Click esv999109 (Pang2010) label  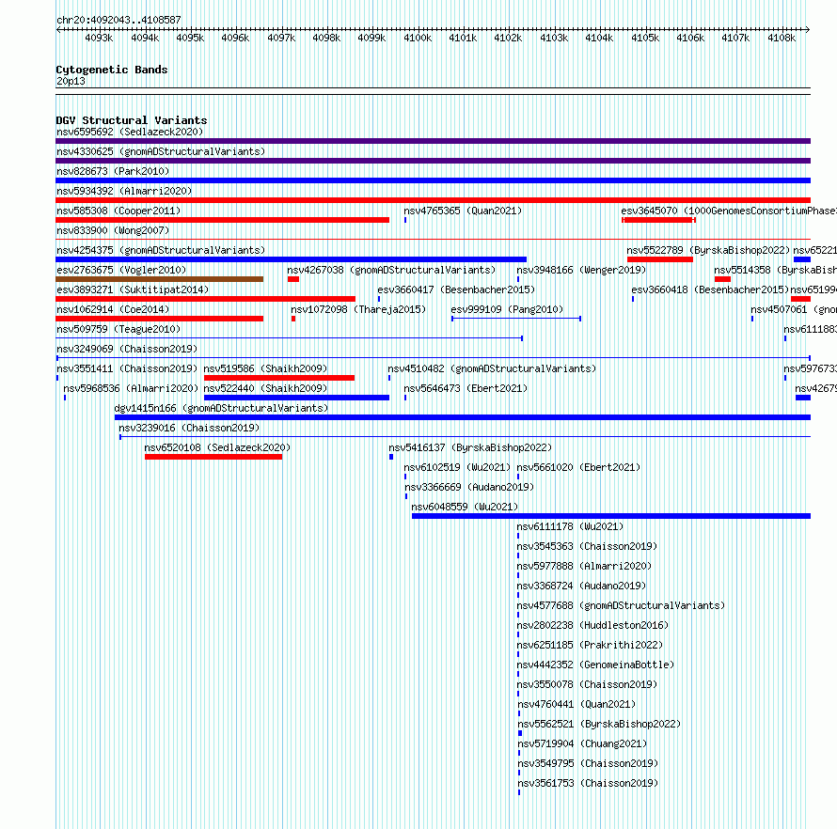coord(507,309)
